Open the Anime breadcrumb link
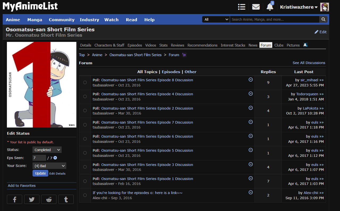 pos(97,55)
